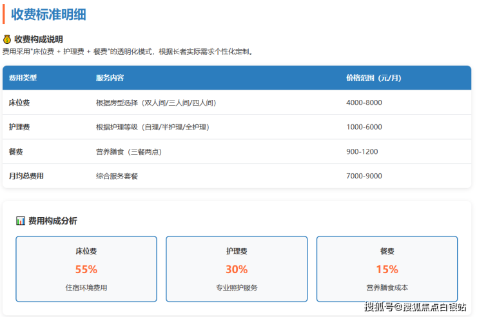Viewport: 477px width, 317px height.
Task: Click the 床位费 55% analysis card
Action: pyautogui.click(x=86, y=269)
